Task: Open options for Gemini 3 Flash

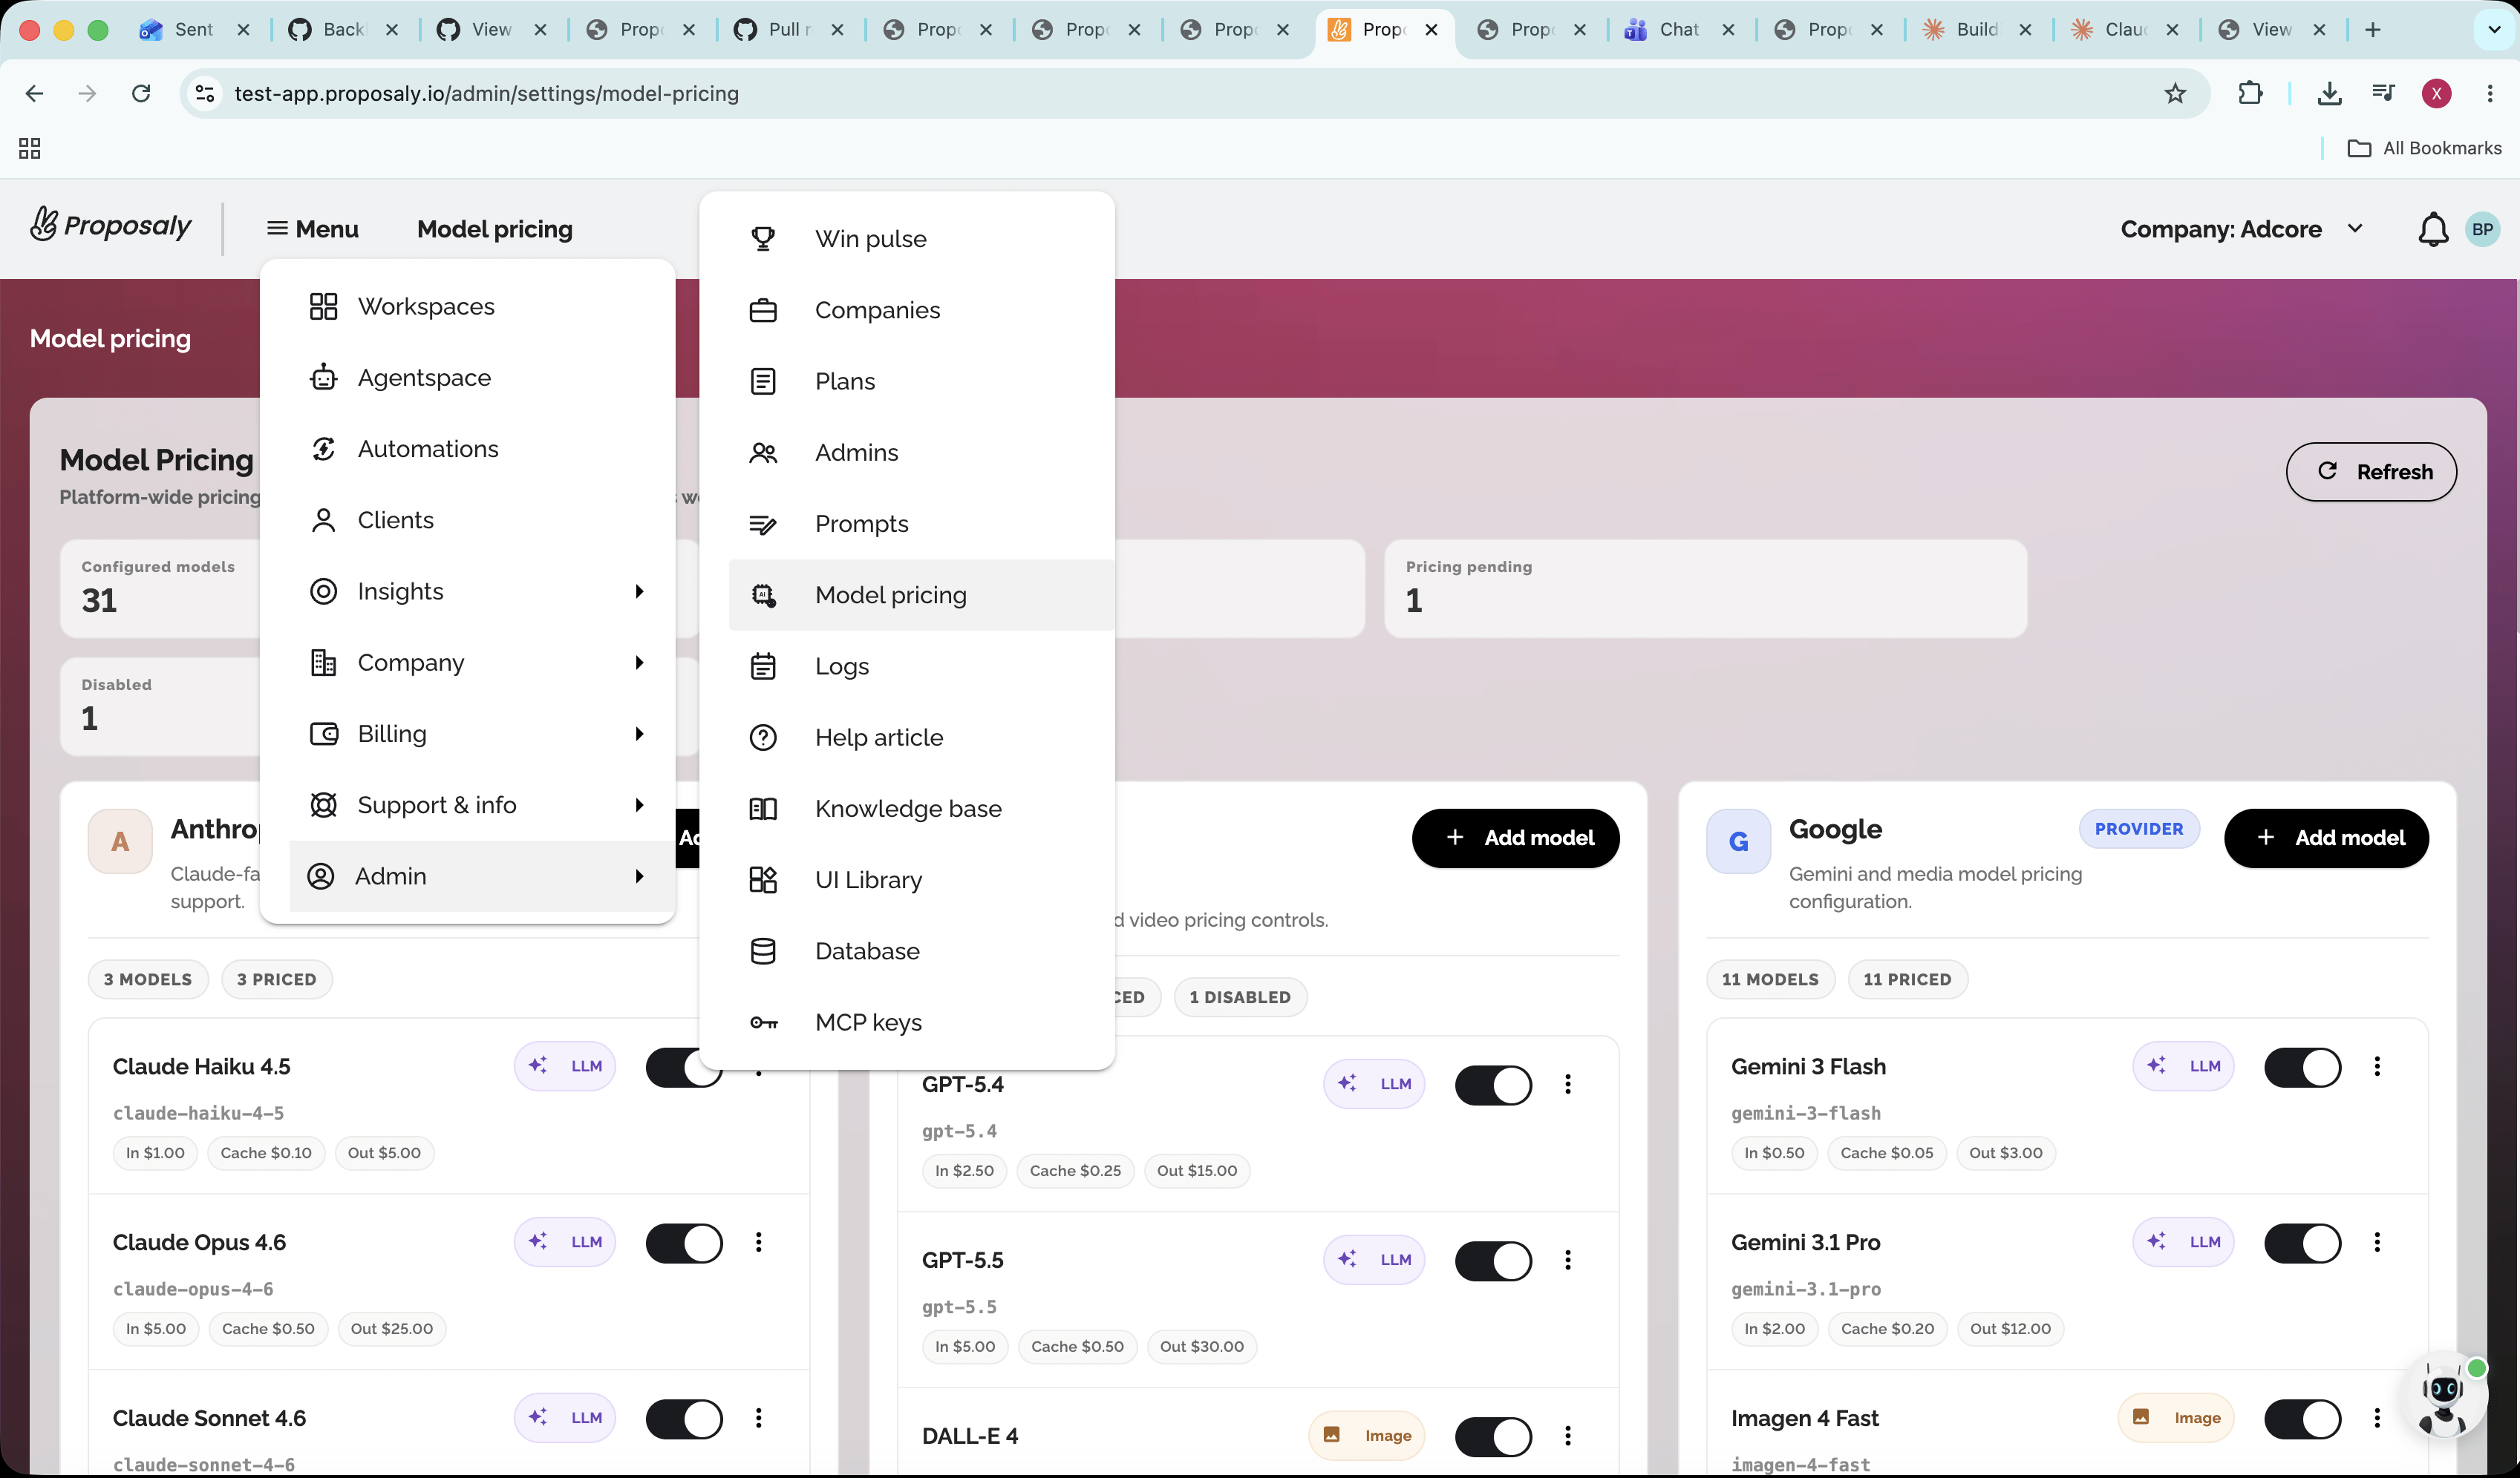Action: coord(2377,1067)
